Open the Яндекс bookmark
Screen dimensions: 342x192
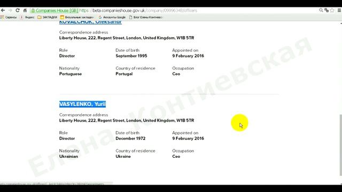27,17
